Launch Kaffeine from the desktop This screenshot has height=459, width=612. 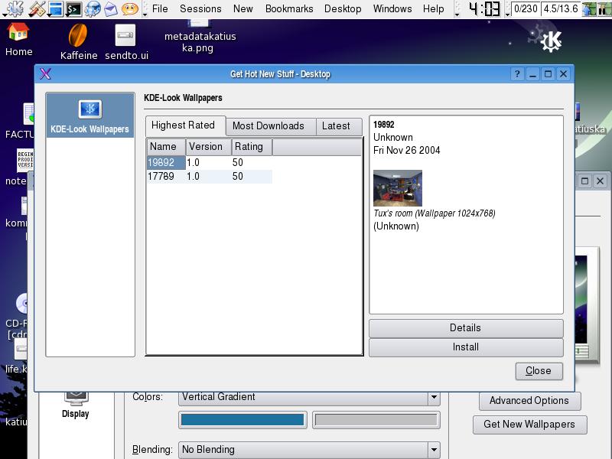(x=79, y=42)
